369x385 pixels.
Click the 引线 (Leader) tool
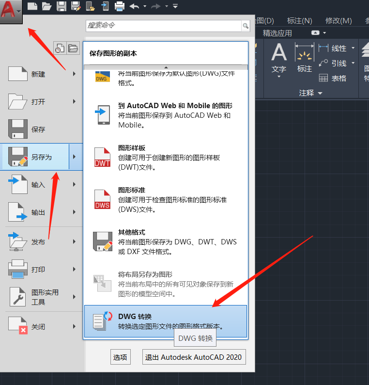coord(333,64)
